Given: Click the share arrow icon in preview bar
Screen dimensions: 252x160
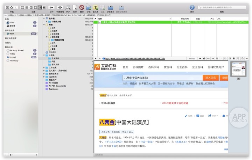Looking at the screenshot, I should (200, 59).
